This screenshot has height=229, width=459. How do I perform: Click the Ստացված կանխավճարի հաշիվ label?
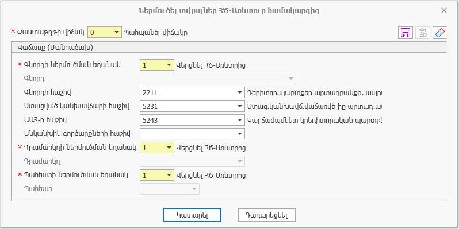76,106
